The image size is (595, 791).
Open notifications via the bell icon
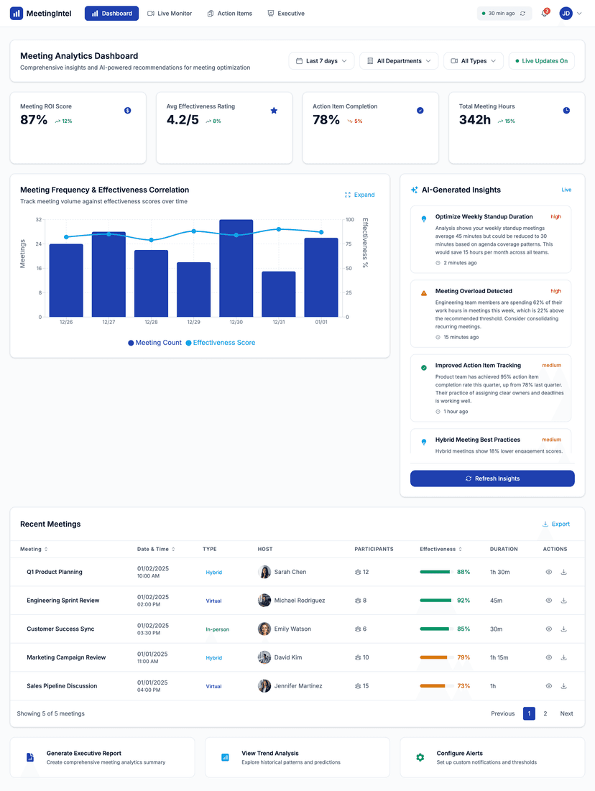tap(545, 13)
